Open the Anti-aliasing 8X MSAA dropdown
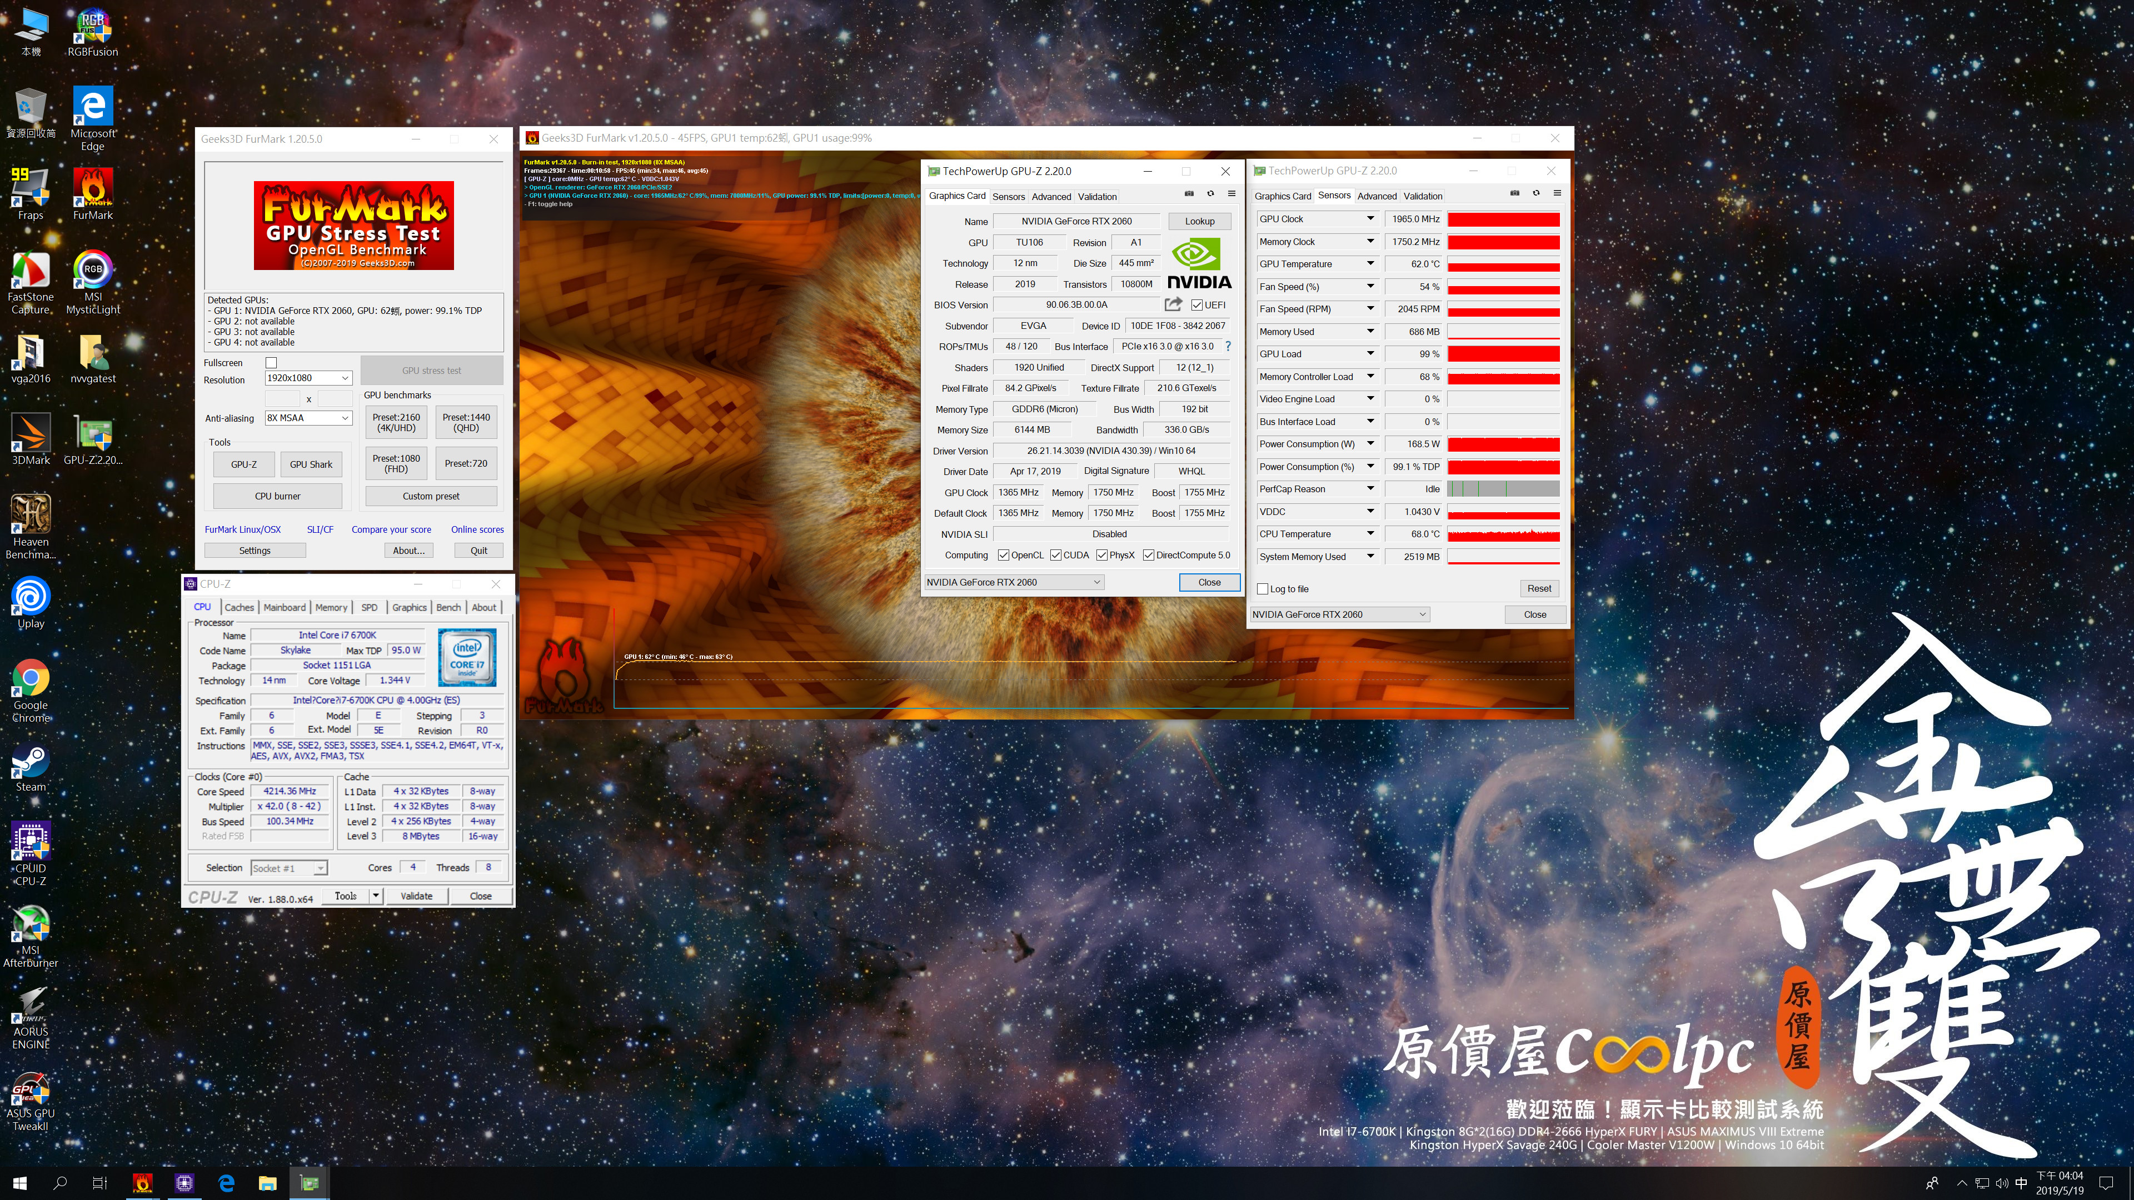The image size is (2134, 1200). coord(308,418)
